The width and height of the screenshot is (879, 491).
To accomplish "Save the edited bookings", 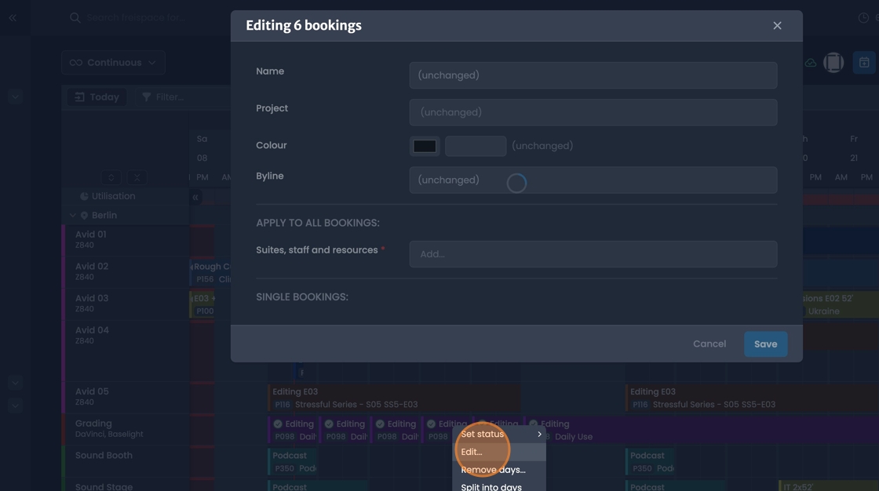I will pyautogui.click(x=765, y=344).
